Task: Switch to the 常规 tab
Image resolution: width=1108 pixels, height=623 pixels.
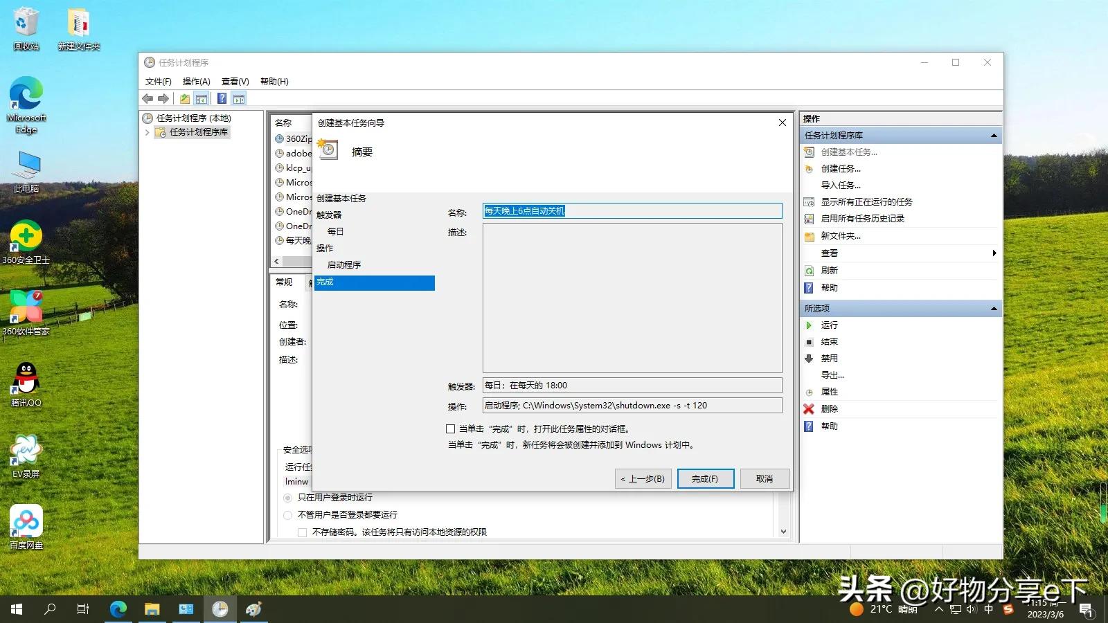Action: click(x=285, y=282)
